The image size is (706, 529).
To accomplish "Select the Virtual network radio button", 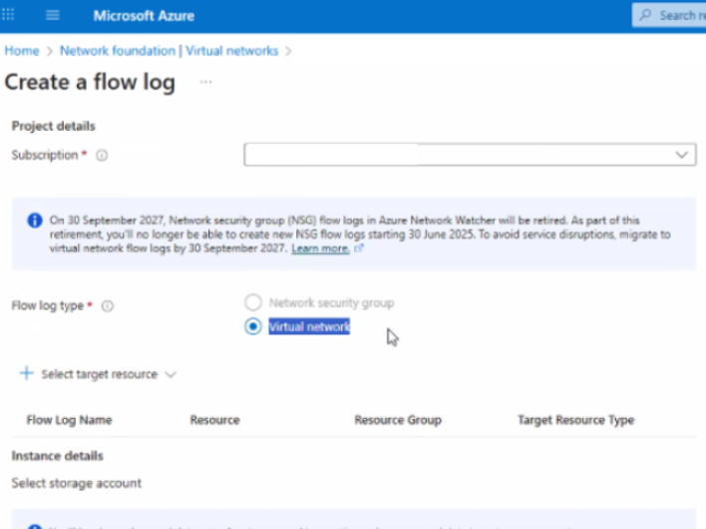I will pyautogui.click(x=253, y=326).
